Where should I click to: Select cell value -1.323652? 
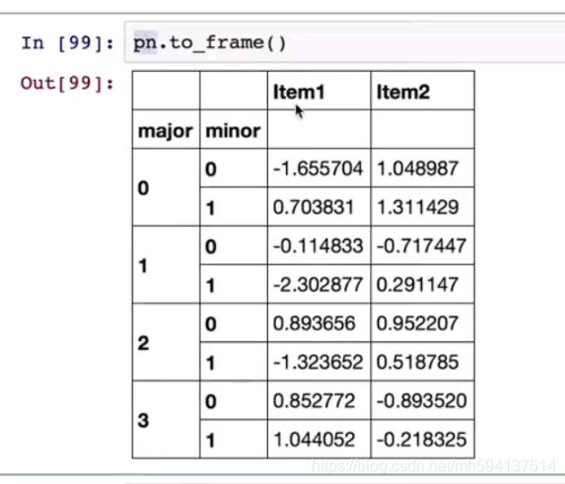tap(318, 363)
